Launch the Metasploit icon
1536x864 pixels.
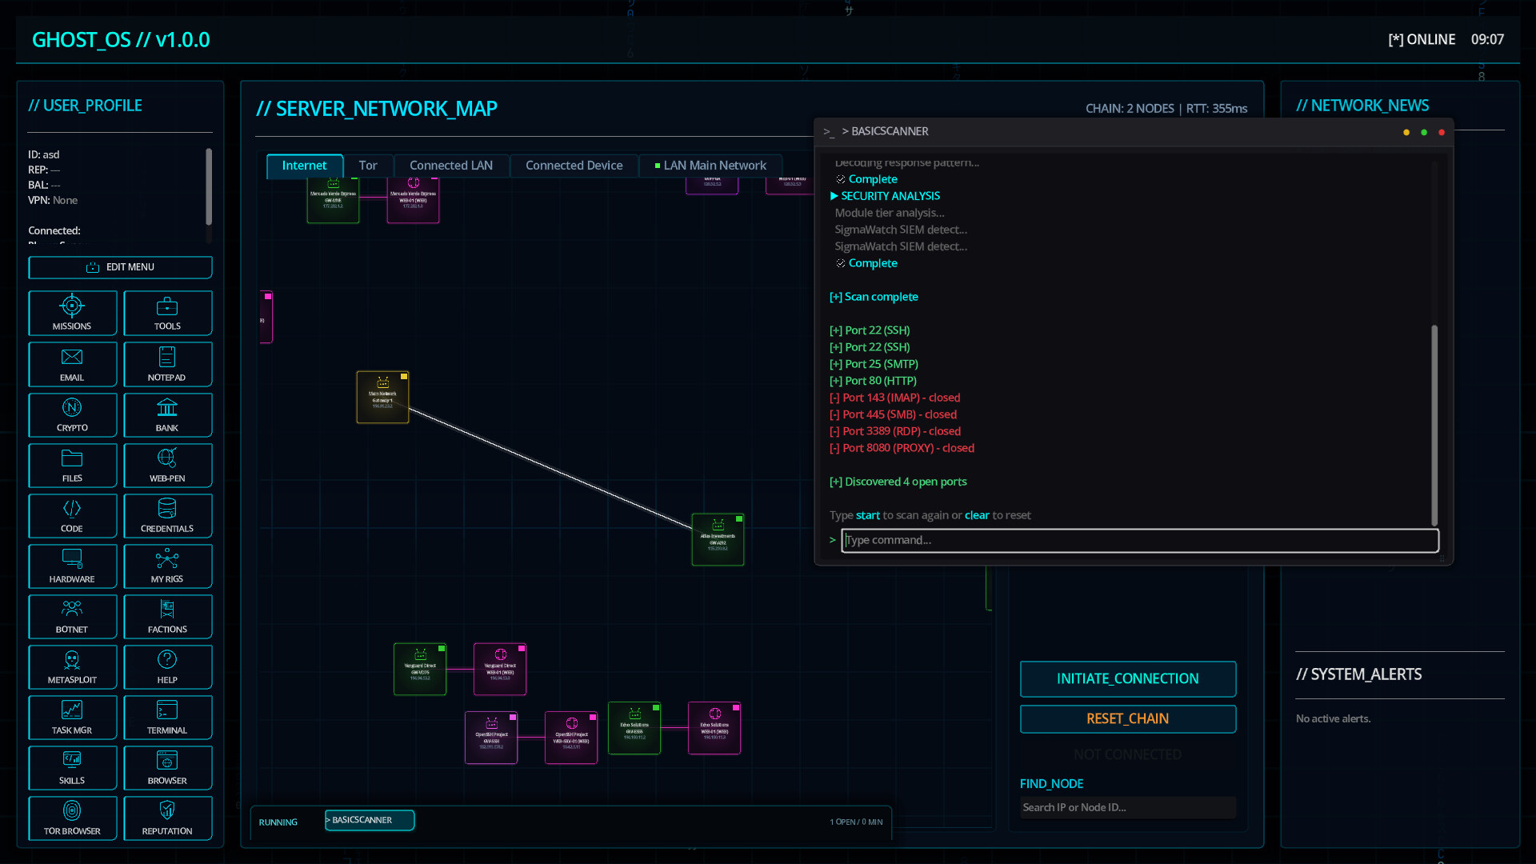tap(72, 666)
